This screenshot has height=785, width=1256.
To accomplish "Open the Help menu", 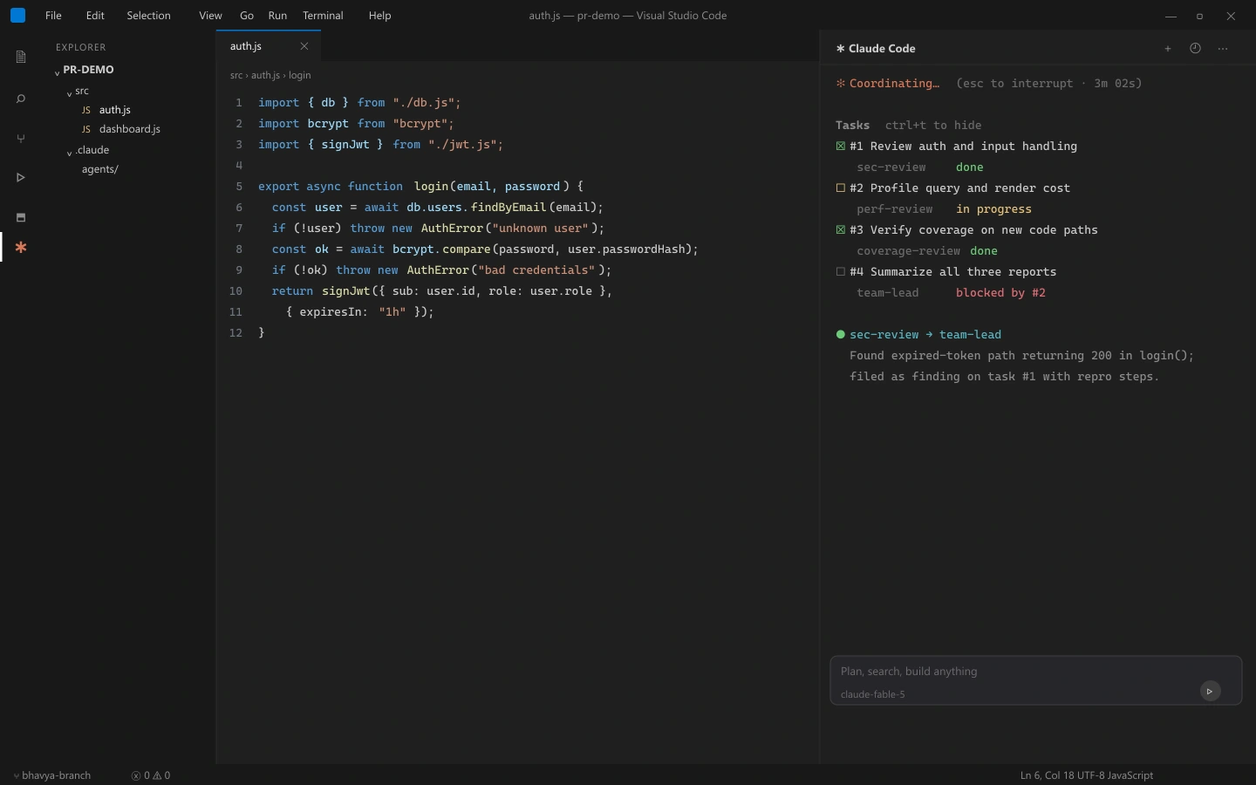I will [379, 16].
